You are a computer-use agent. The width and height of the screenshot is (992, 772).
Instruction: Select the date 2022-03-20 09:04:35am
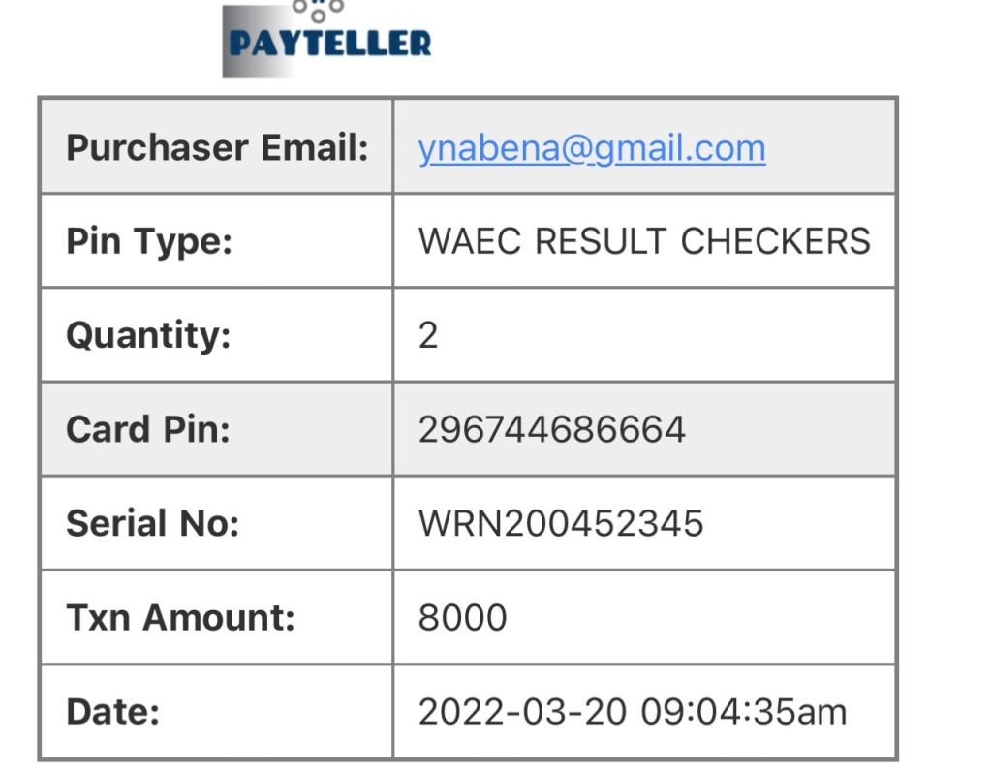click(x=633, y=712)
